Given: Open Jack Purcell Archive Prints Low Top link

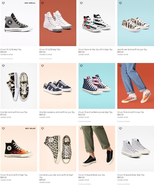Looking at the screenshot, I should [132, 49].
